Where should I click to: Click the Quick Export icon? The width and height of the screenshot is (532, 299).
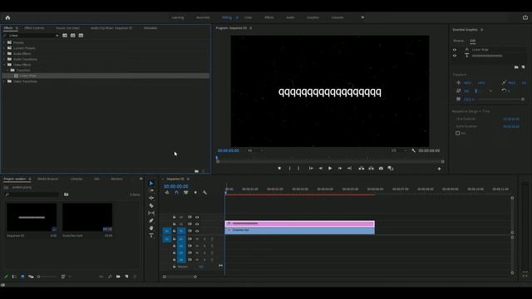pyautogui.click(x=525, y=17)
